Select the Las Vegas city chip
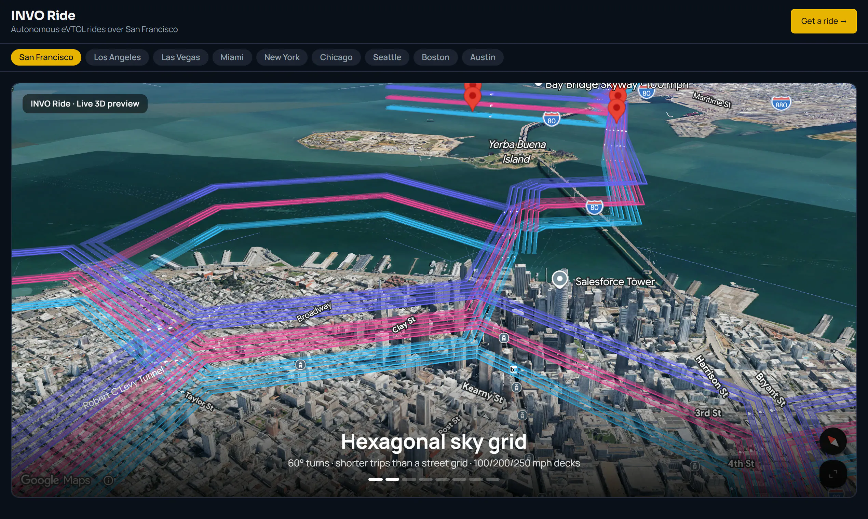The height and width of the screenshot is (519, 868). pos(180,57)
